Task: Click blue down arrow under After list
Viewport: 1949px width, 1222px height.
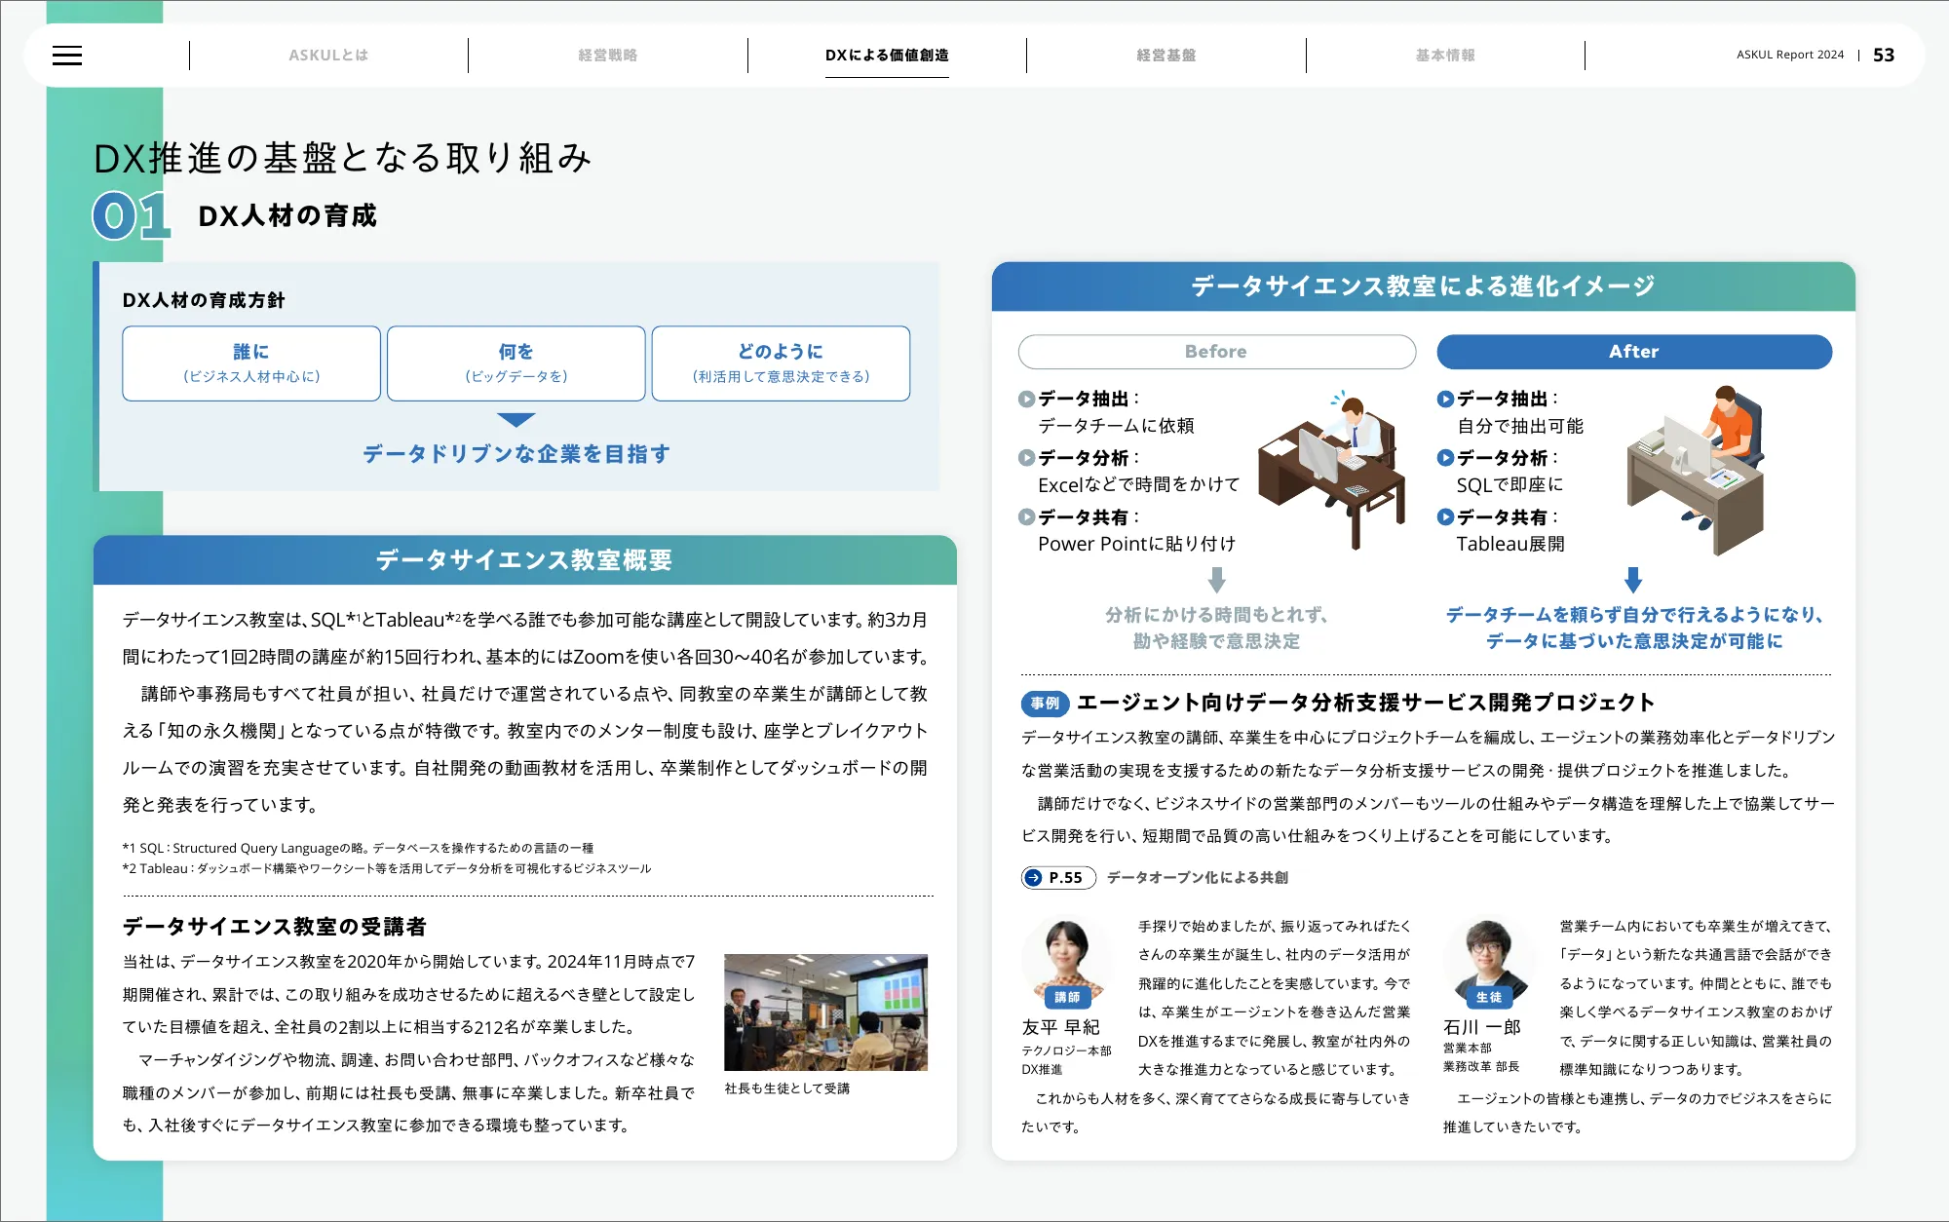Action: point(1633,581)
